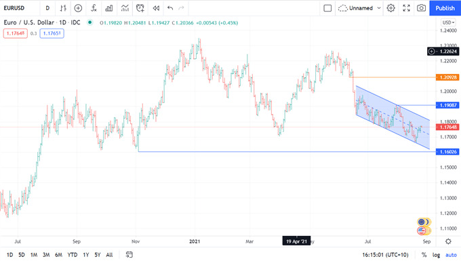Expand the layout chevron arrow
461x261 pixels.
click(379, 8)
